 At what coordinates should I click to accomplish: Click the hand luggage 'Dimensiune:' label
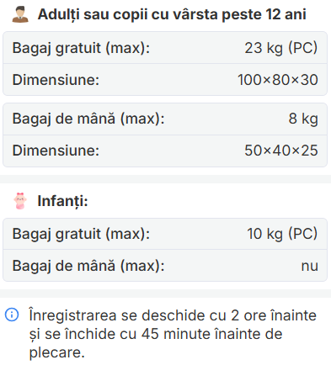tap(56, 151)
